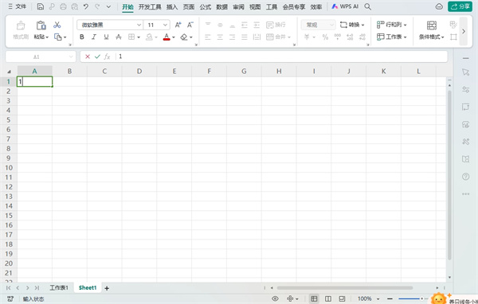Image resolution: width=478 pixels, height=304 pixels.
Task: Select column D header
Action: pos(139,71)
